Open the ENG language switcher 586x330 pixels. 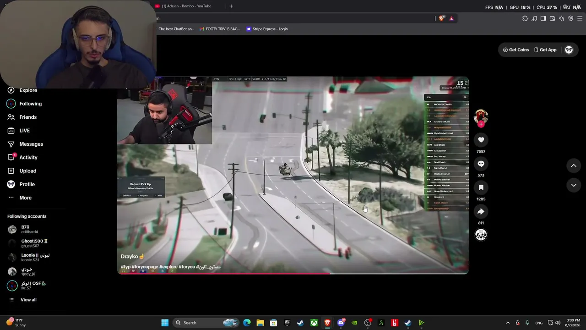pos(539,323)
